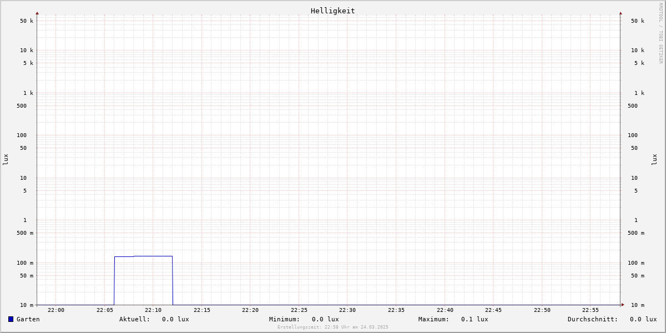
Task: Click '500 m' on the right axis
Action: point(636,233)
